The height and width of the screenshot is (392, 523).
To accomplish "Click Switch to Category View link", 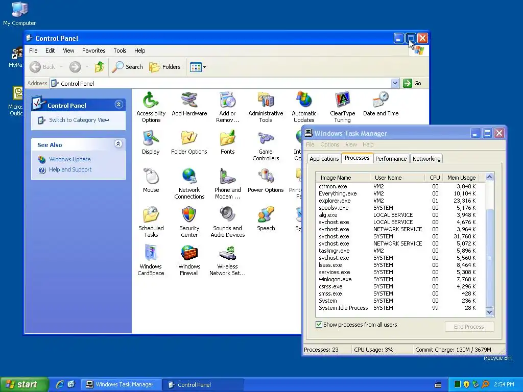I will click(x=79, y=120).
